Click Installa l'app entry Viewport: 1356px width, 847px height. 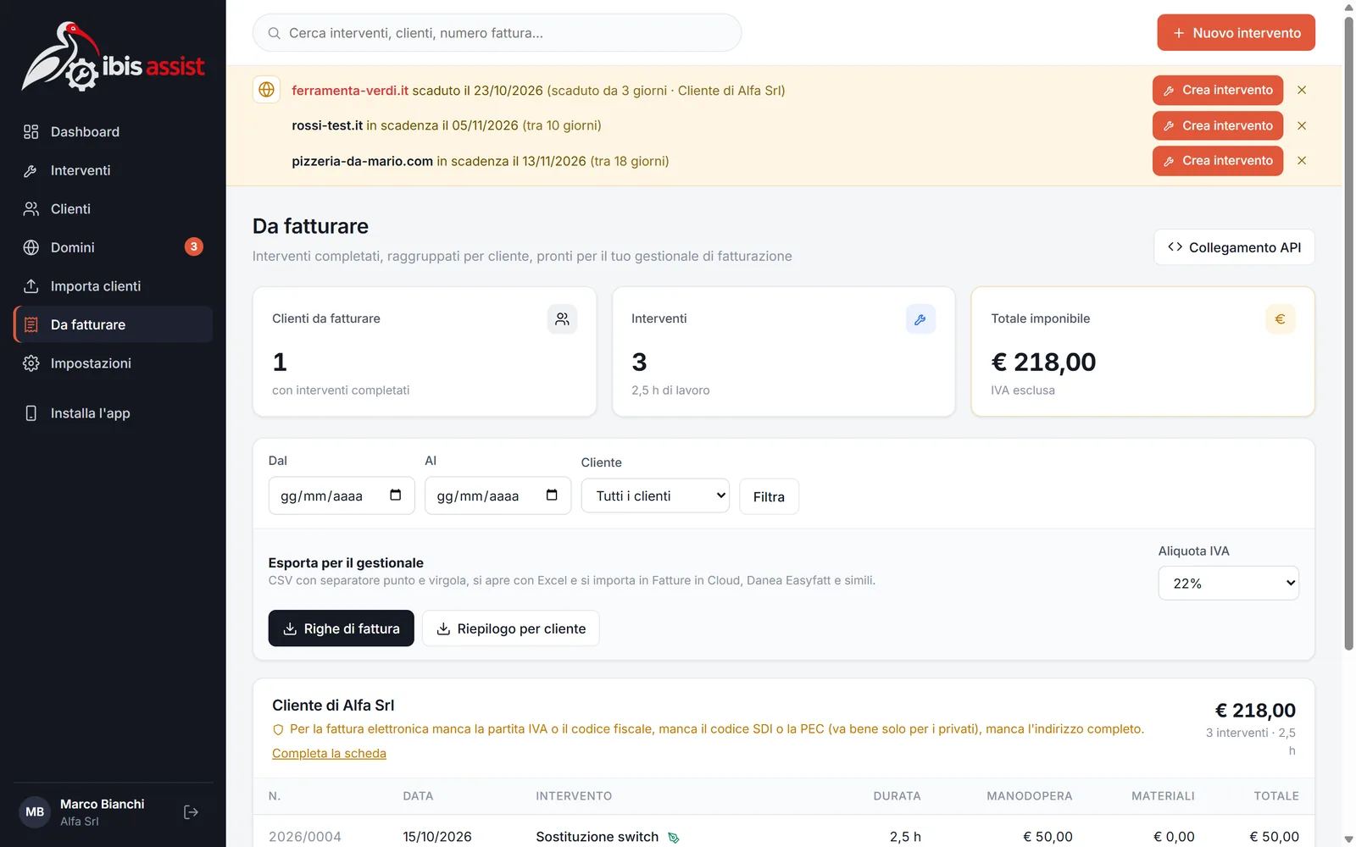tap(113, 413)
